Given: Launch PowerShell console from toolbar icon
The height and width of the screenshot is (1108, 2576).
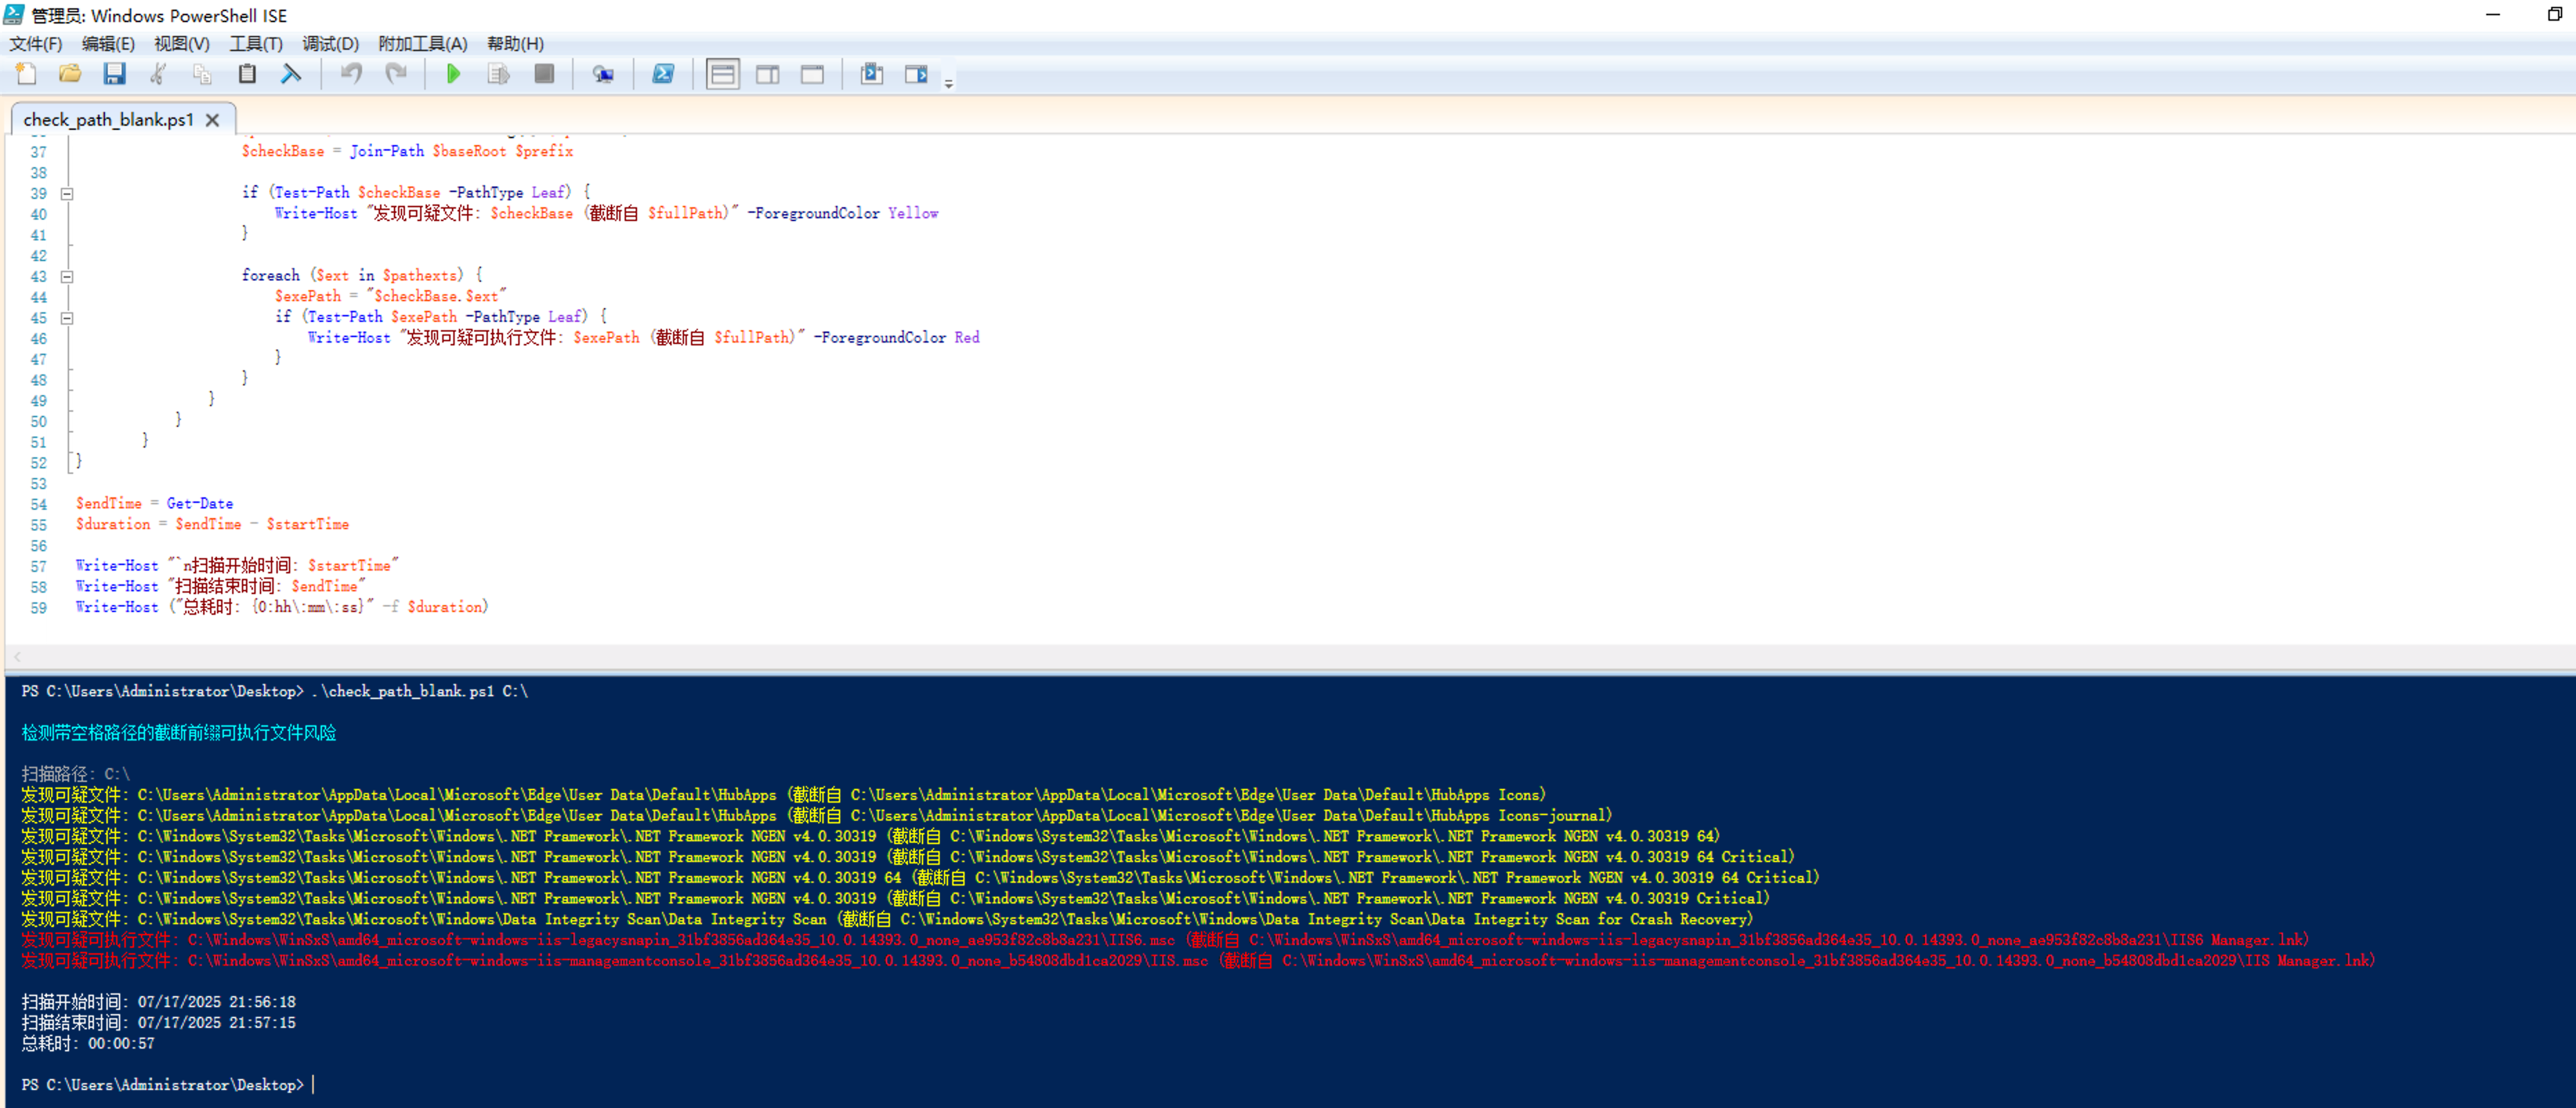Looking at the screenshot, I should click(x=663, y=74).
